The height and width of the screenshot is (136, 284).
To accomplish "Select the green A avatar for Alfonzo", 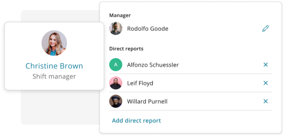I will (116, 65).
